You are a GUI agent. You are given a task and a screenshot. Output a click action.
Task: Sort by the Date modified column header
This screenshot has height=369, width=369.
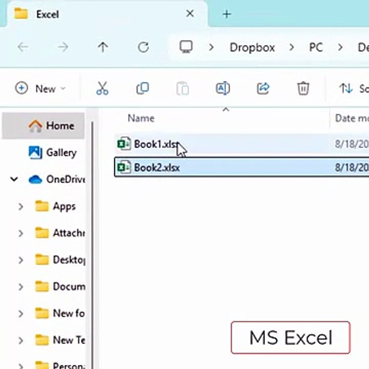[x=352, y=118]
